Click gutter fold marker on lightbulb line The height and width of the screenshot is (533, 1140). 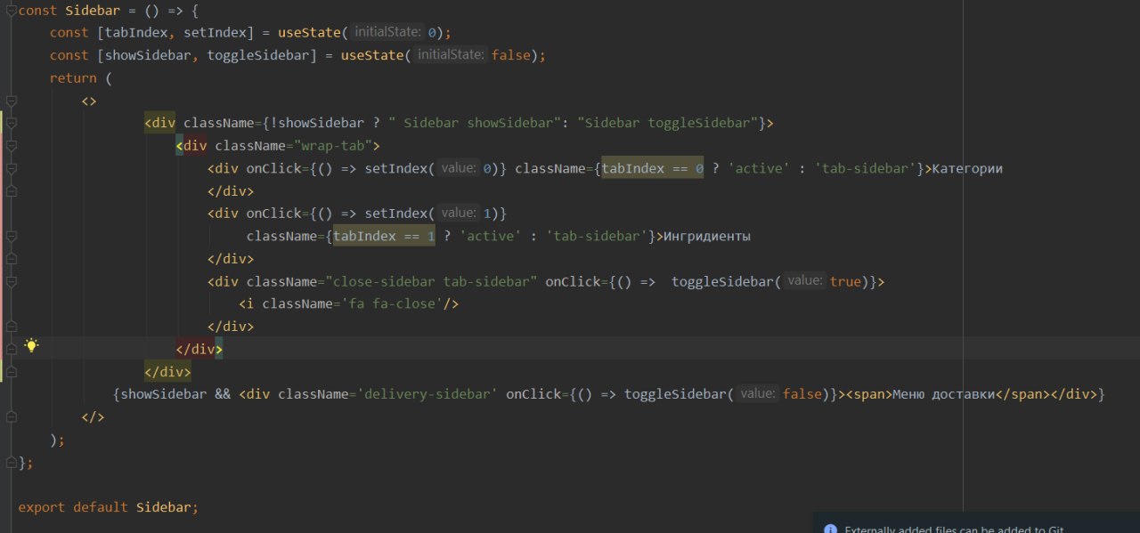point(11,349)
